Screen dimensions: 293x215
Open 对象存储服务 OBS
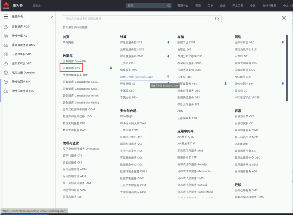(x=189, y=91)
